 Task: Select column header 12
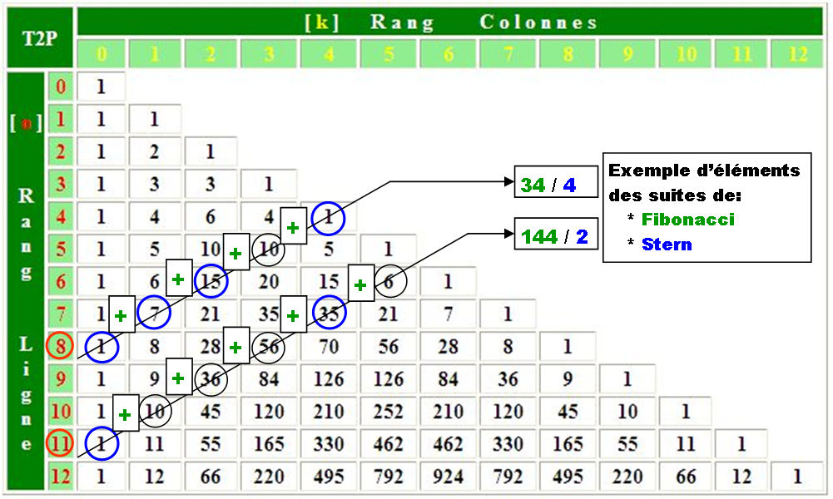coord(797,53)
